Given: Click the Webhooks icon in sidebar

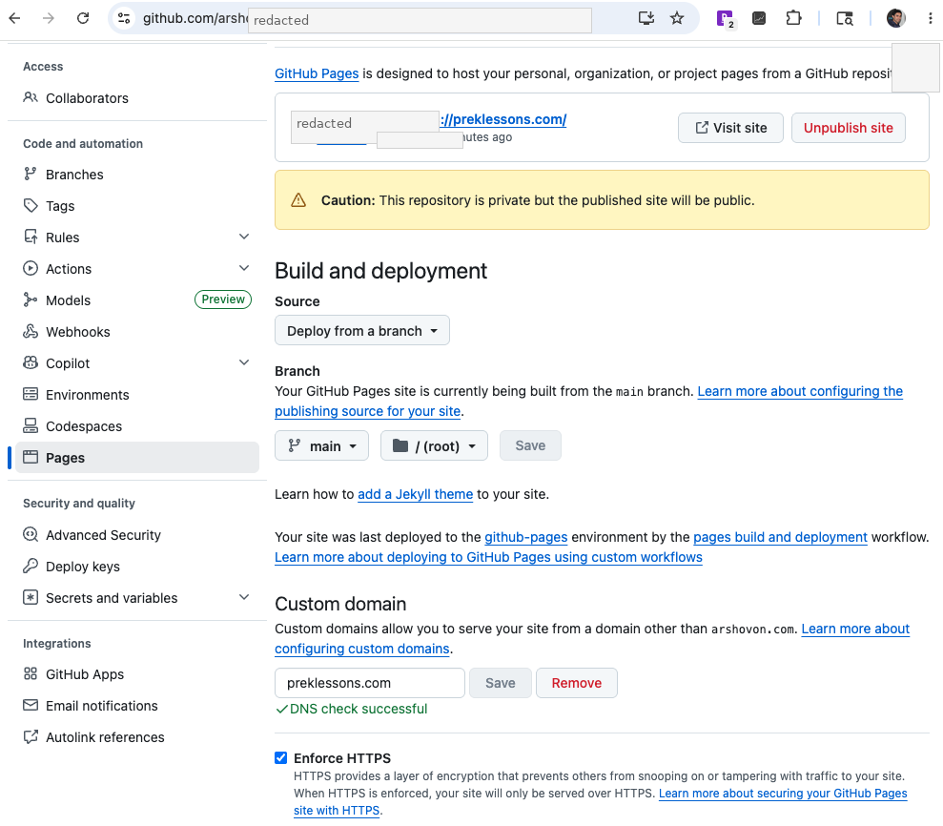Looking at the screenshot, I should (x=31, y=331).
